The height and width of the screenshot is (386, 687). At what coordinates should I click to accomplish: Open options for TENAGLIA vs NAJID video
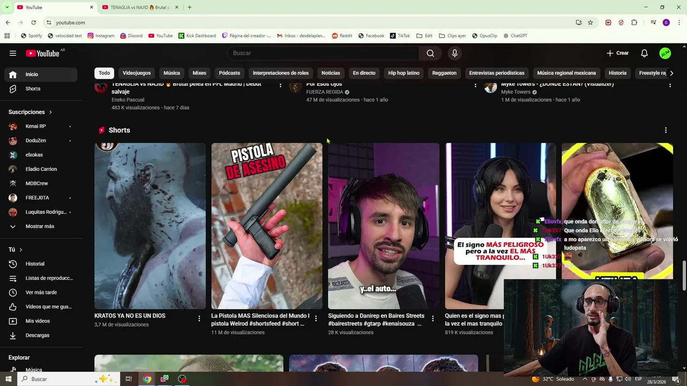[x=280, y=85]
